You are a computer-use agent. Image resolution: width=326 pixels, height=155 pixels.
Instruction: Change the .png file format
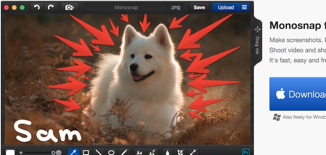(x=176, y=7)
